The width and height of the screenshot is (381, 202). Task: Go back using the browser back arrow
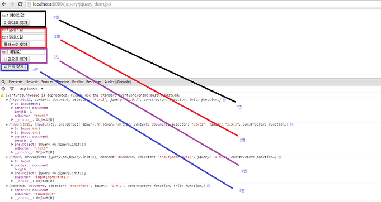click(4, 4)
